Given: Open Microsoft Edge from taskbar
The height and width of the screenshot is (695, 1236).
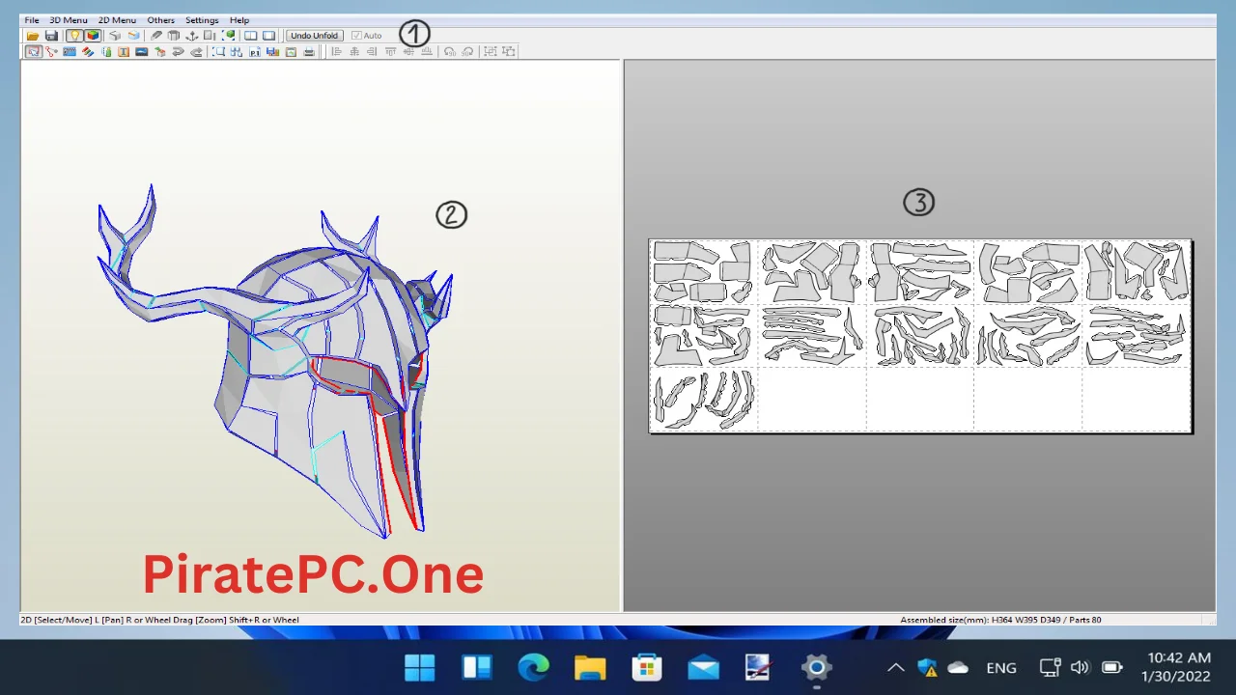Looking at the screenshot, I should coord(533,667).
